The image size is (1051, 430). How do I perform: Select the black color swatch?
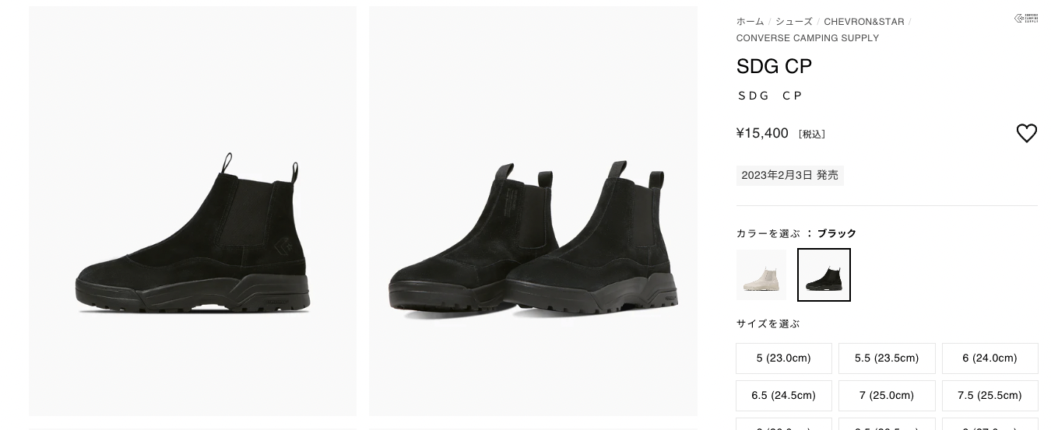click(x=824, y=274)
